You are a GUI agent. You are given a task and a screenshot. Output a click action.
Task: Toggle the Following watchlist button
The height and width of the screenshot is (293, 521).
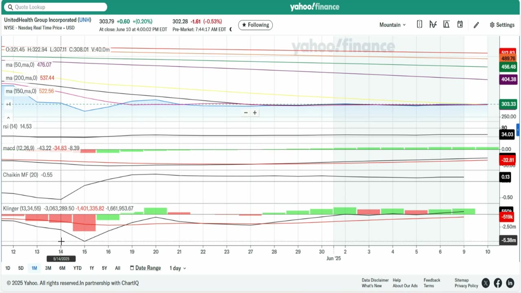[255, 25]
